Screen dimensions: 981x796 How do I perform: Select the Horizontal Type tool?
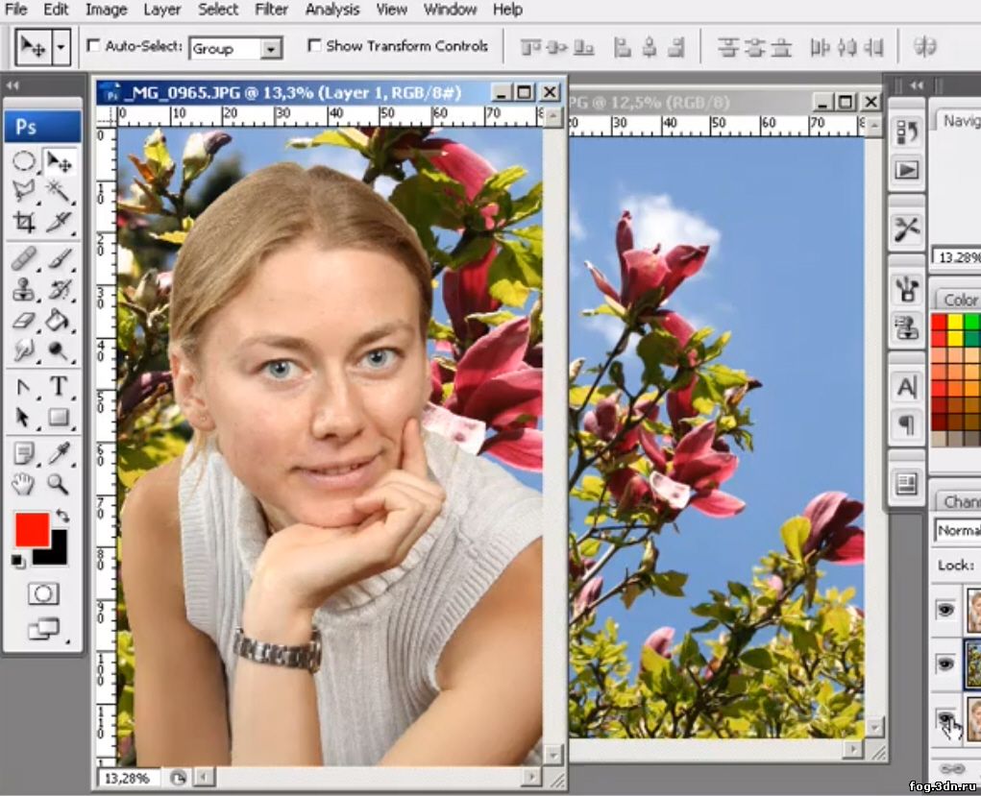59,386
